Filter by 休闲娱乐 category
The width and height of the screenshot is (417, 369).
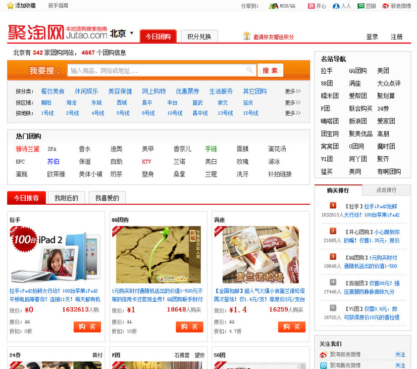click(x=87, y=92)
